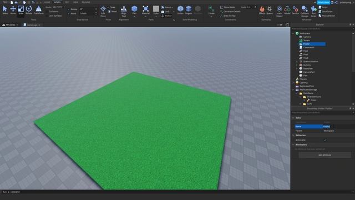Click the Create constraint icon
Screen dimensions: 355x200
(x=211, y=10)
